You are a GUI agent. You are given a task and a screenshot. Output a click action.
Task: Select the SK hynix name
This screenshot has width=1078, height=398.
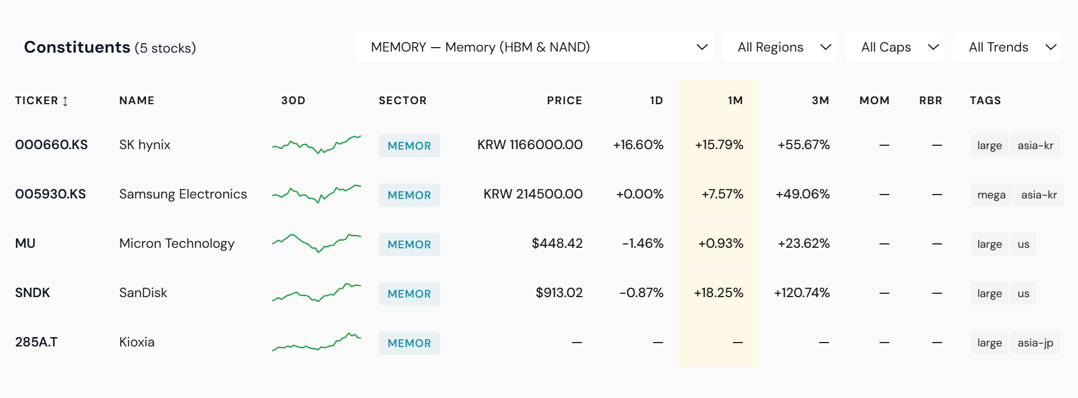point(145,145)
